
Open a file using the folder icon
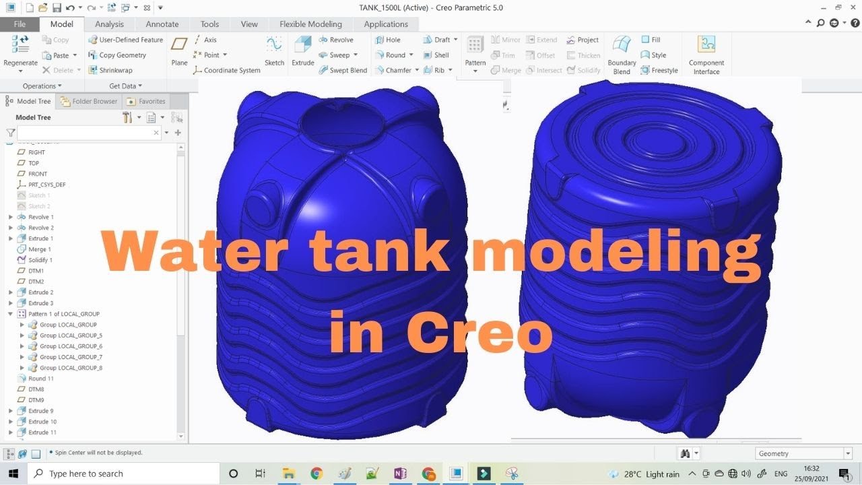coord(42,8)
